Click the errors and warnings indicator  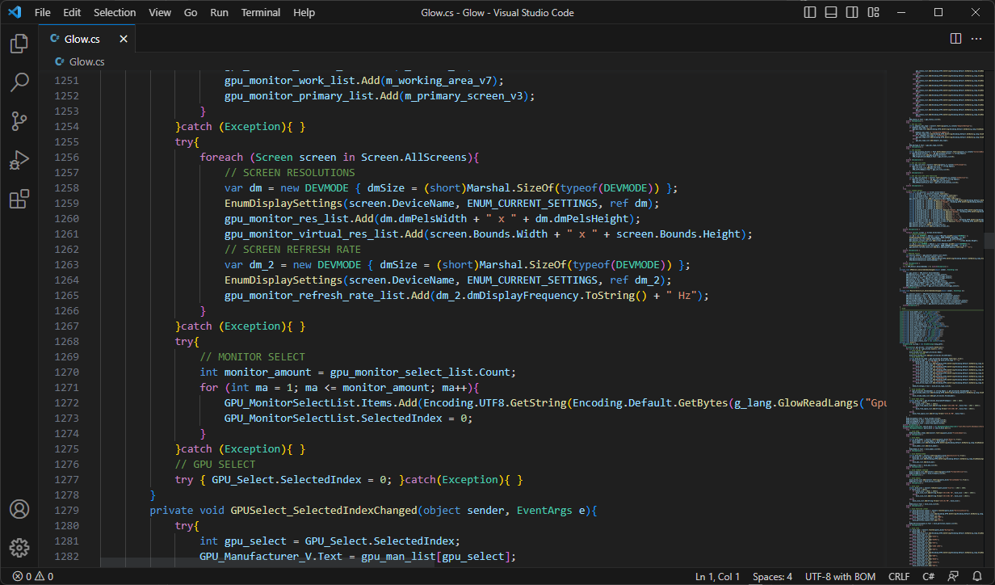(x=33, y=577)
